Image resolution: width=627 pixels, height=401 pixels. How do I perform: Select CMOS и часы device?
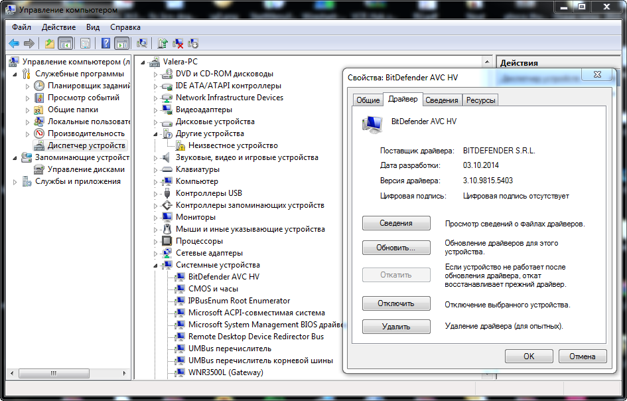[213, 289]
